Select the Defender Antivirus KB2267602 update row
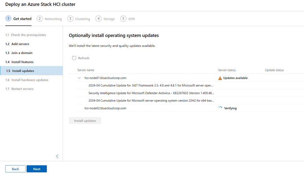 [x=186, y=93]
